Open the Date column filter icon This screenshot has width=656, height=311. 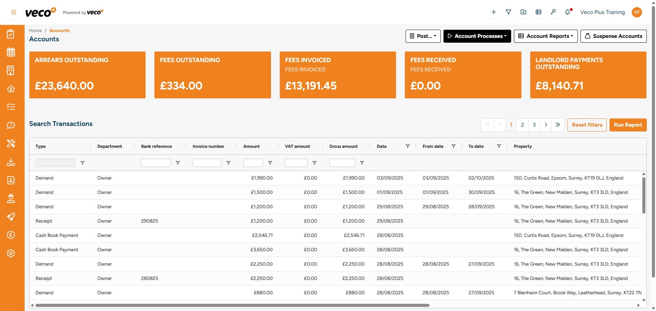[408, 146]
